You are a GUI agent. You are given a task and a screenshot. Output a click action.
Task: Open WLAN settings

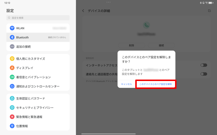click(x=38, y=28)
